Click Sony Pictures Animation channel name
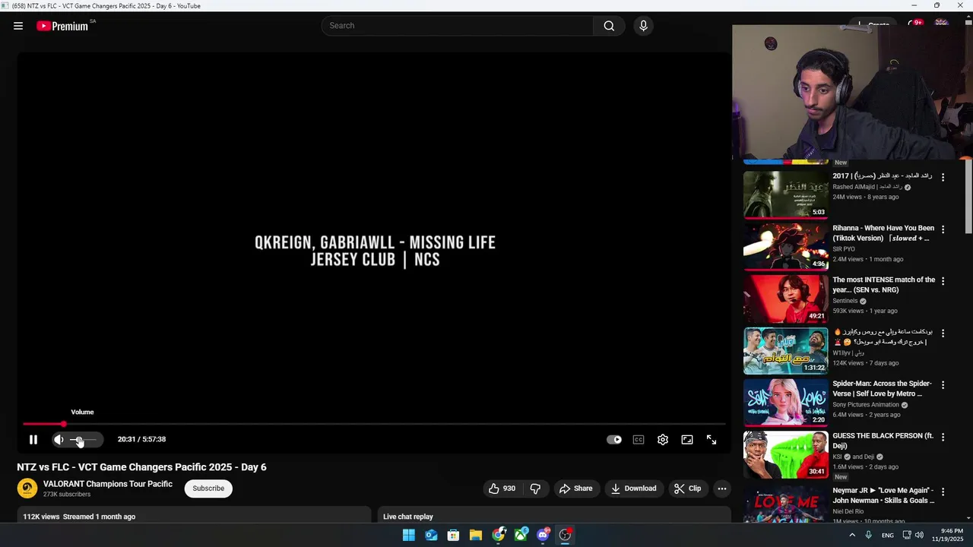Image resolution: width=973 pixels, height=547 pixels. (866, 405)
